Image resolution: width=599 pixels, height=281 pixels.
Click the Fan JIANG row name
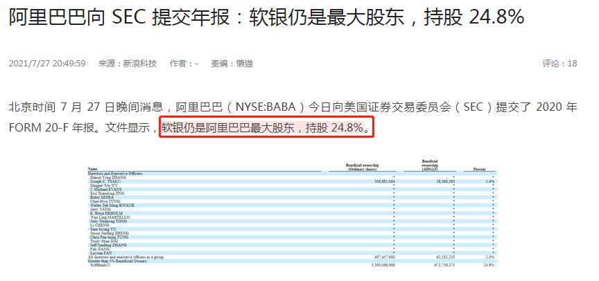pyautogui.click(x=99, y=249)
